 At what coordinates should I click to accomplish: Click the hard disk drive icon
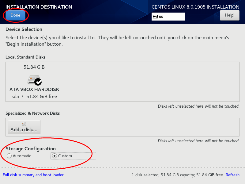[x=34, y=80]
